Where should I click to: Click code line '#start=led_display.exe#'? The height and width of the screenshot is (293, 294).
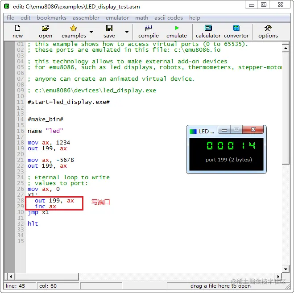pyautogui.click(x=69, y=102)
